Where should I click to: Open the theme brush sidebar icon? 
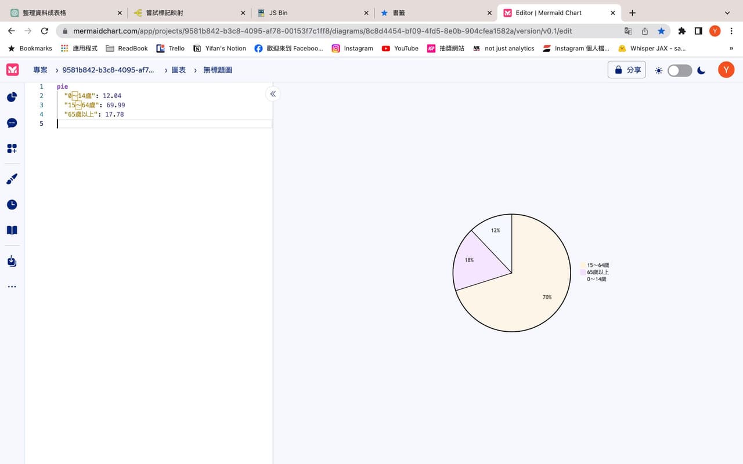[12, 179]
